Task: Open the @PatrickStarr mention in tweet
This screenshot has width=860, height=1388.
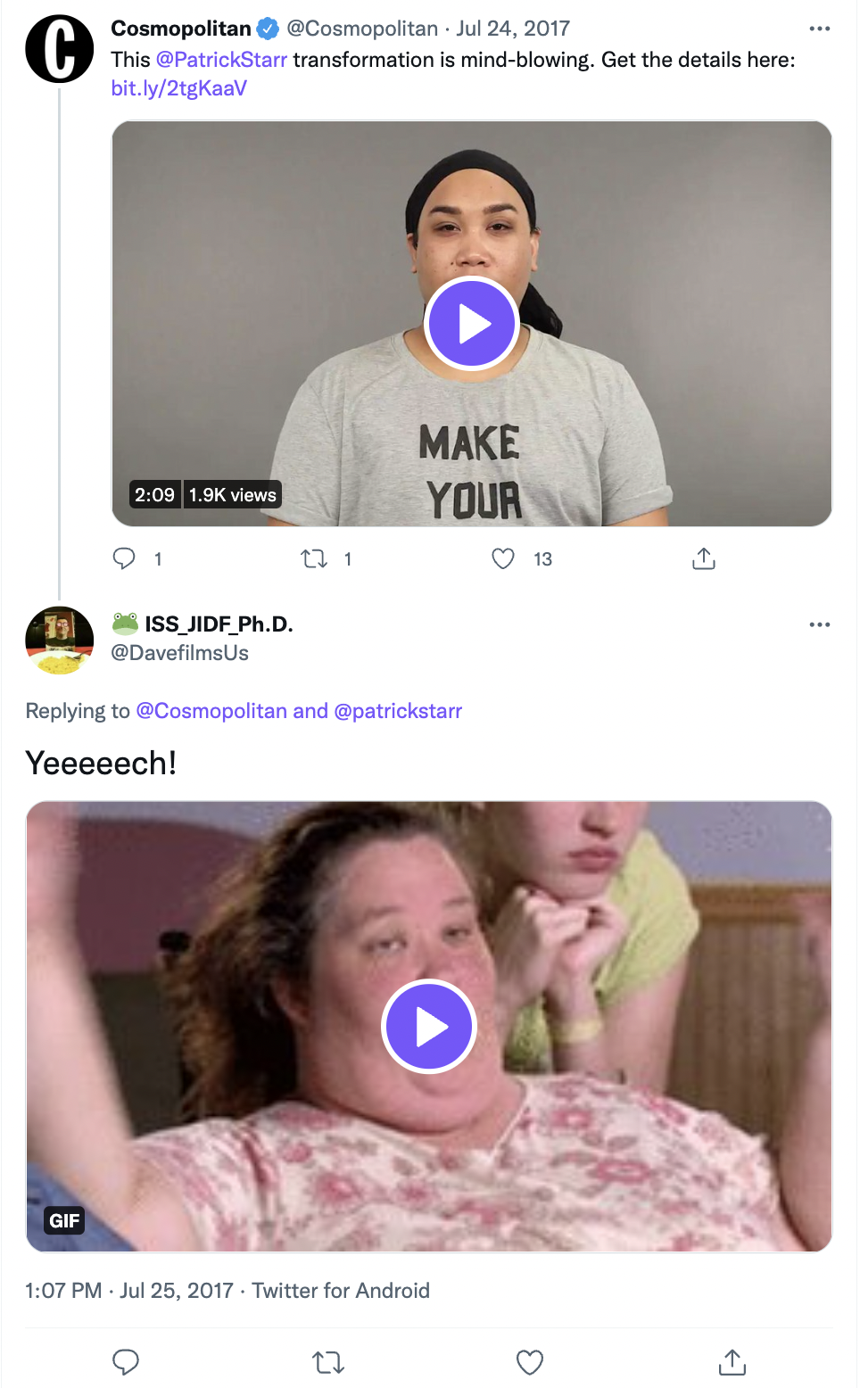Action: 221,60
